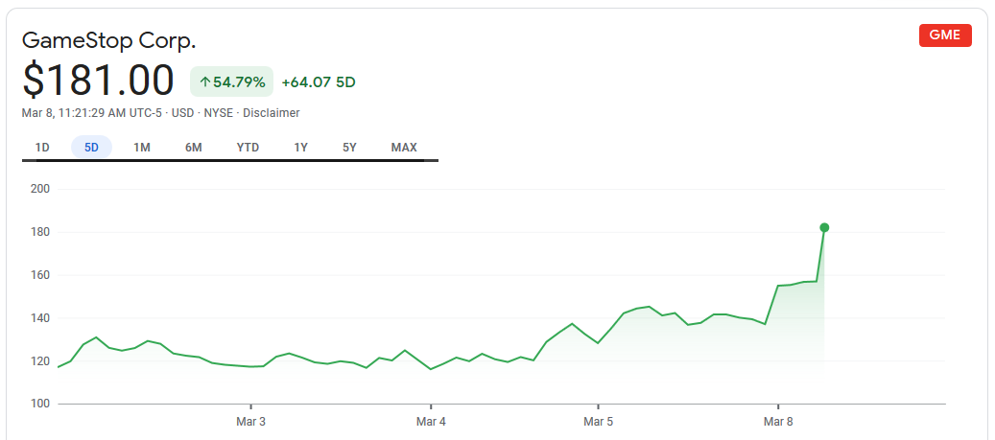The image size is (995, 440).
Task: Open the 5Y time range
Action: pyautogui.click(x=349, y=148)
